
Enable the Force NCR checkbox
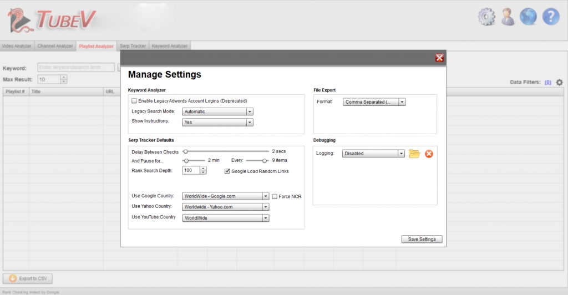tap(275, 196)
